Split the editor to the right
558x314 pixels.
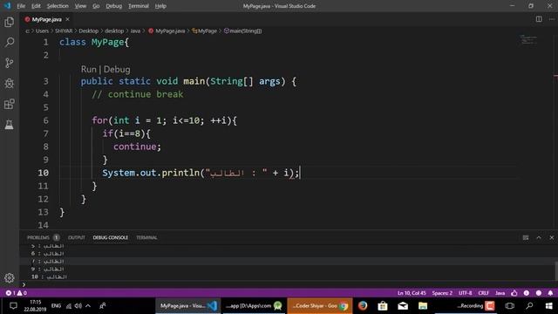pos(539,19)
